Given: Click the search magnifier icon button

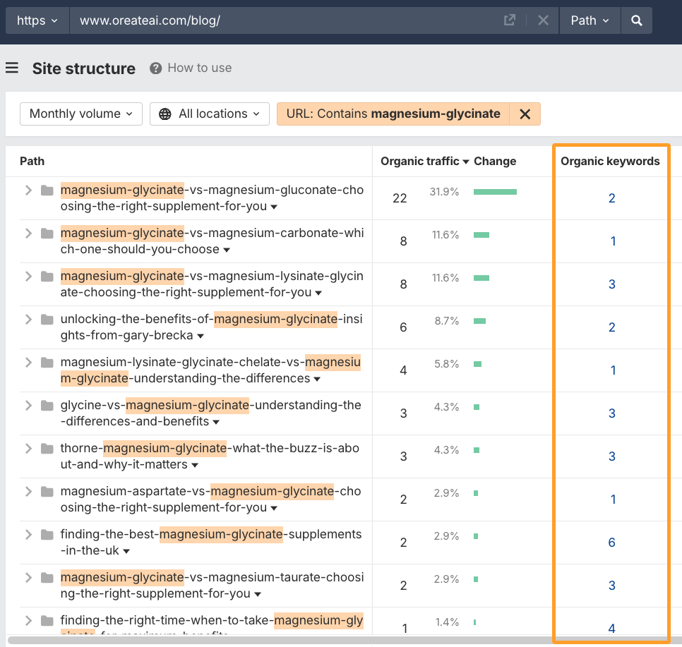Looking at the screenshot, I should (636, 20).
